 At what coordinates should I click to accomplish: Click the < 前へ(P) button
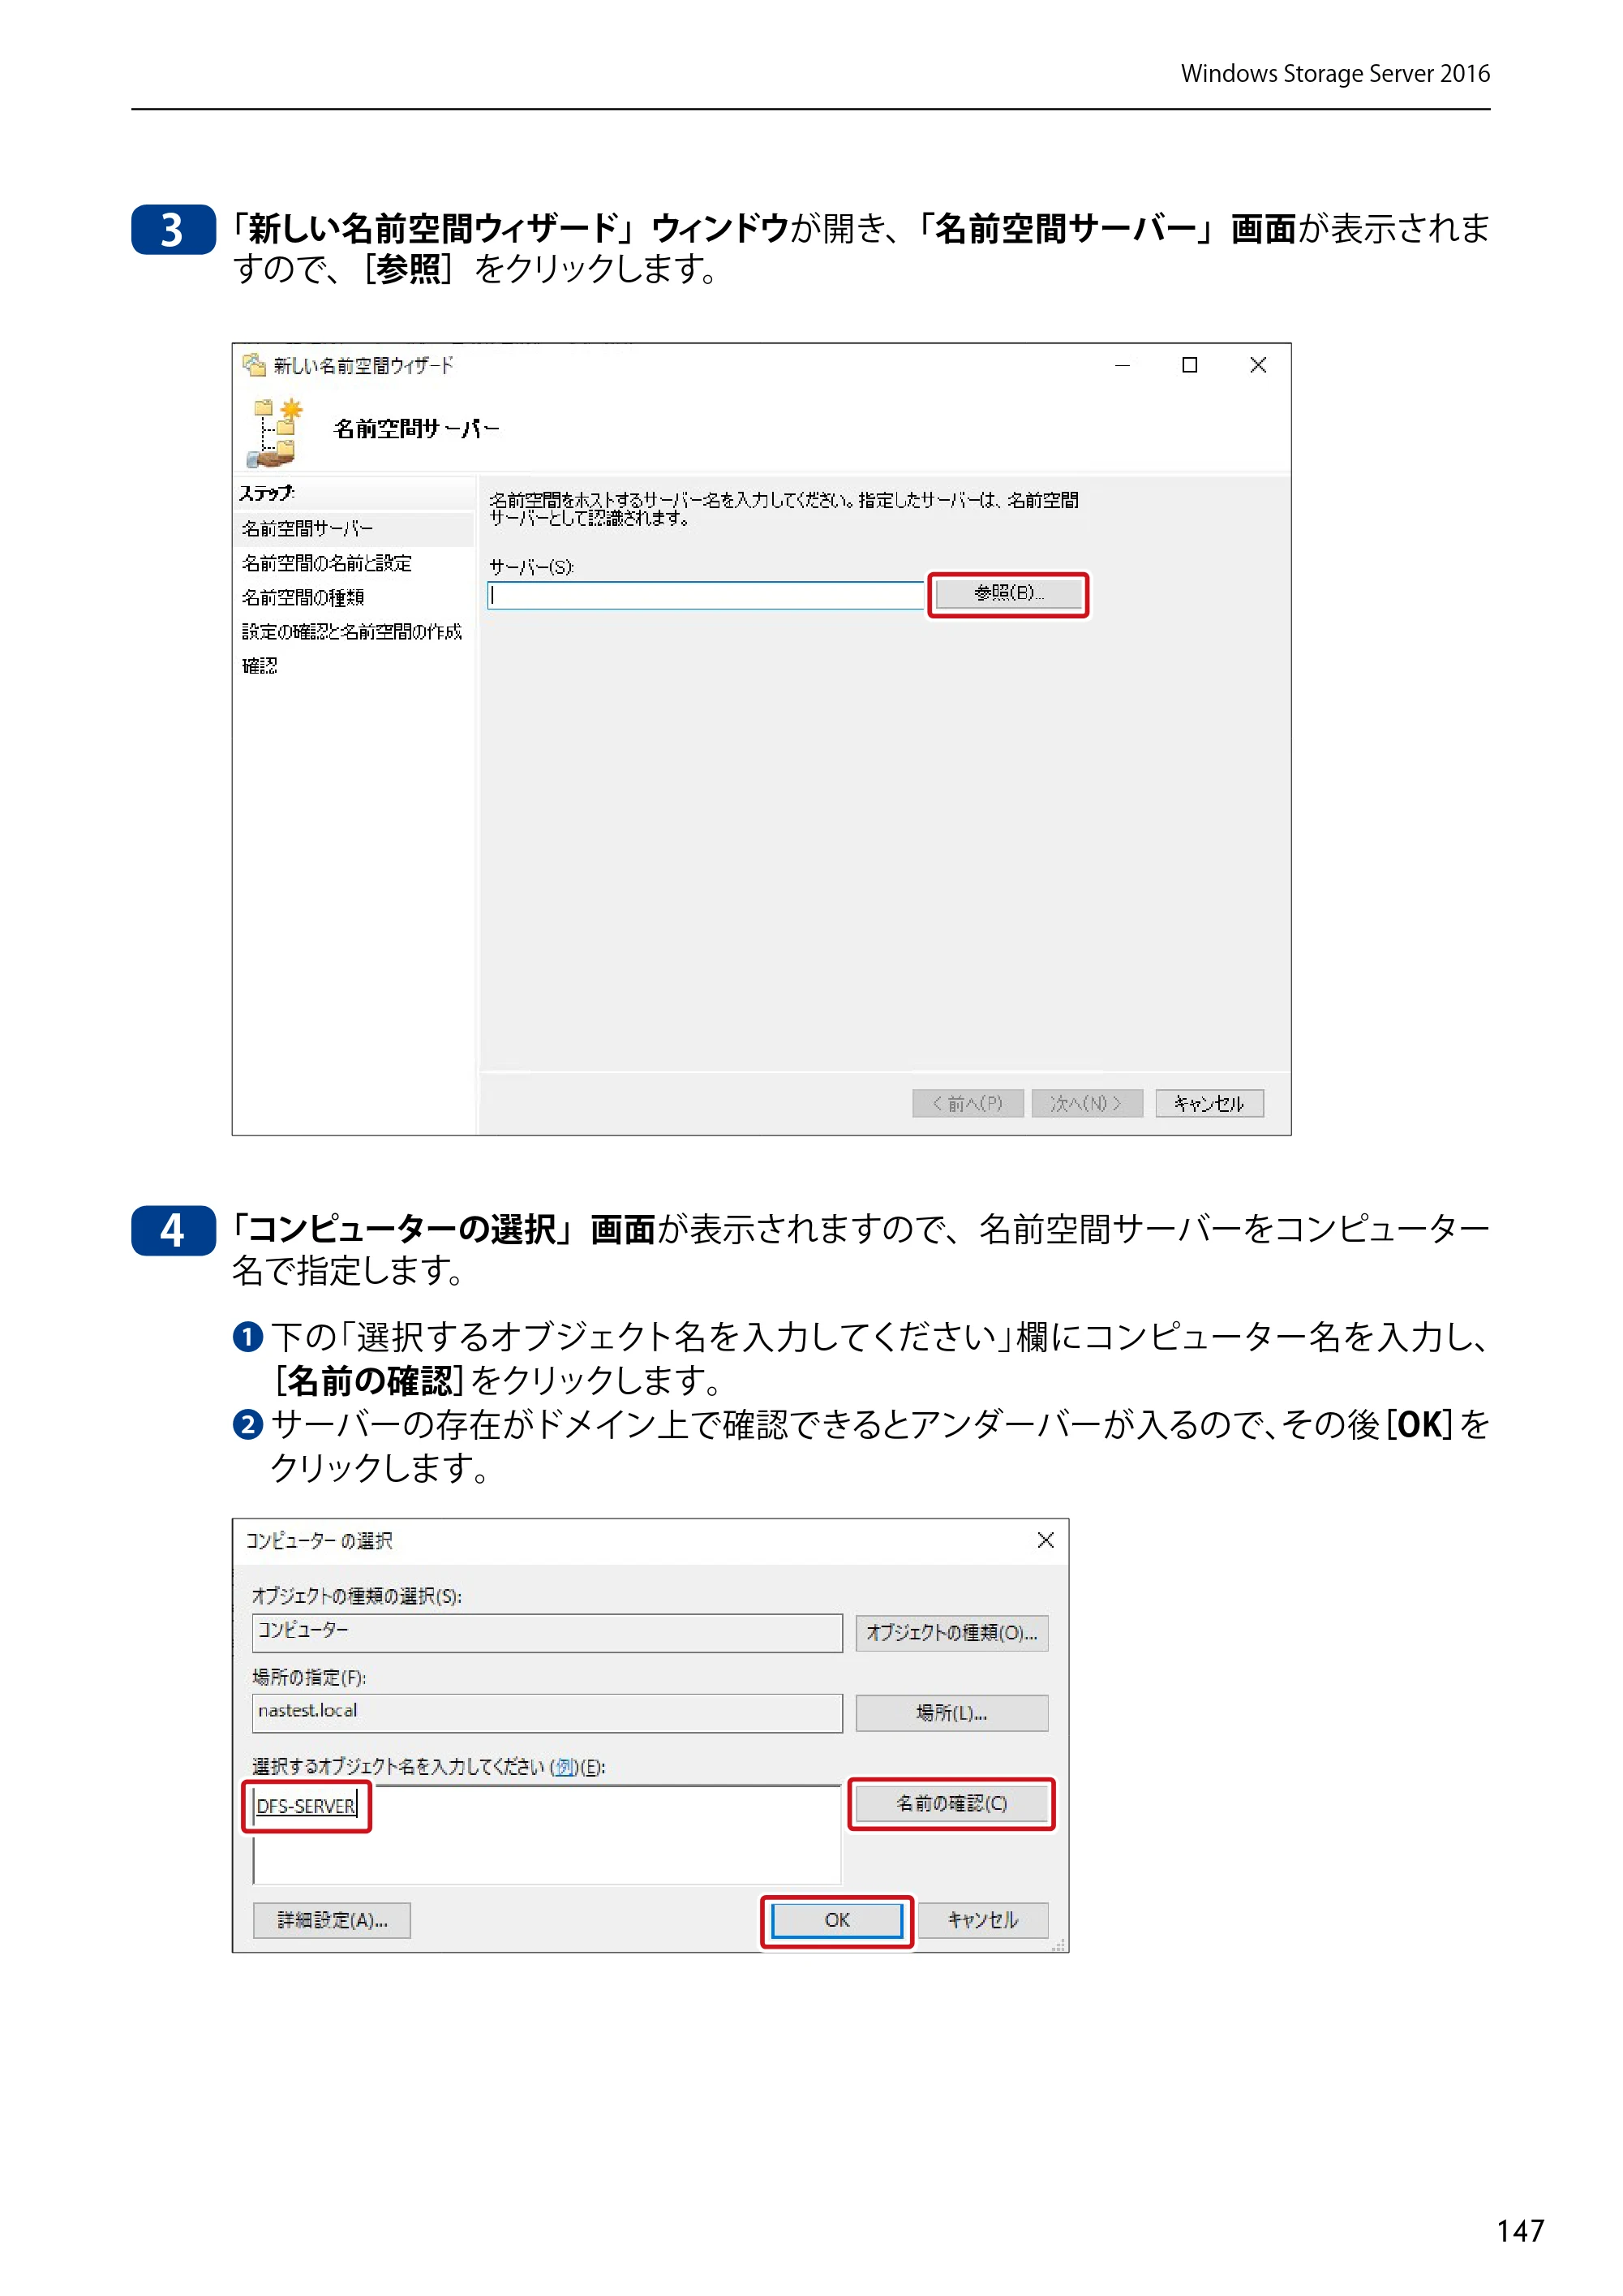[x=968, y=1103]
